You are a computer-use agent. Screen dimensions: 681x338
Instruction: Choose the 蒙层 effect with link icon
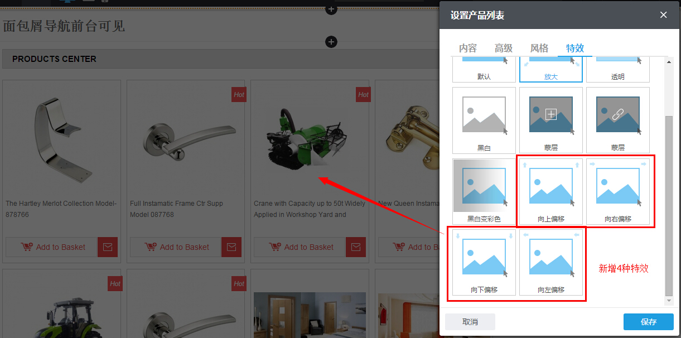617,120
